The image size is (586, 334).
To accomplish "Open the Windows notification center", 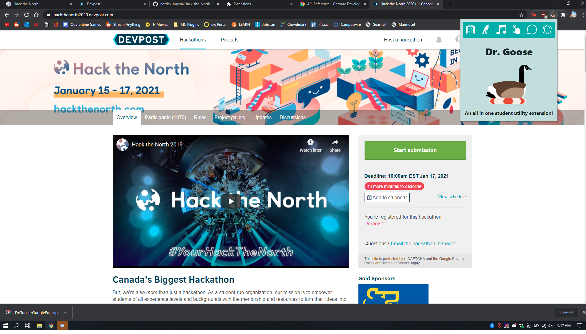I will pyautogui.click(x=580, y=326).
